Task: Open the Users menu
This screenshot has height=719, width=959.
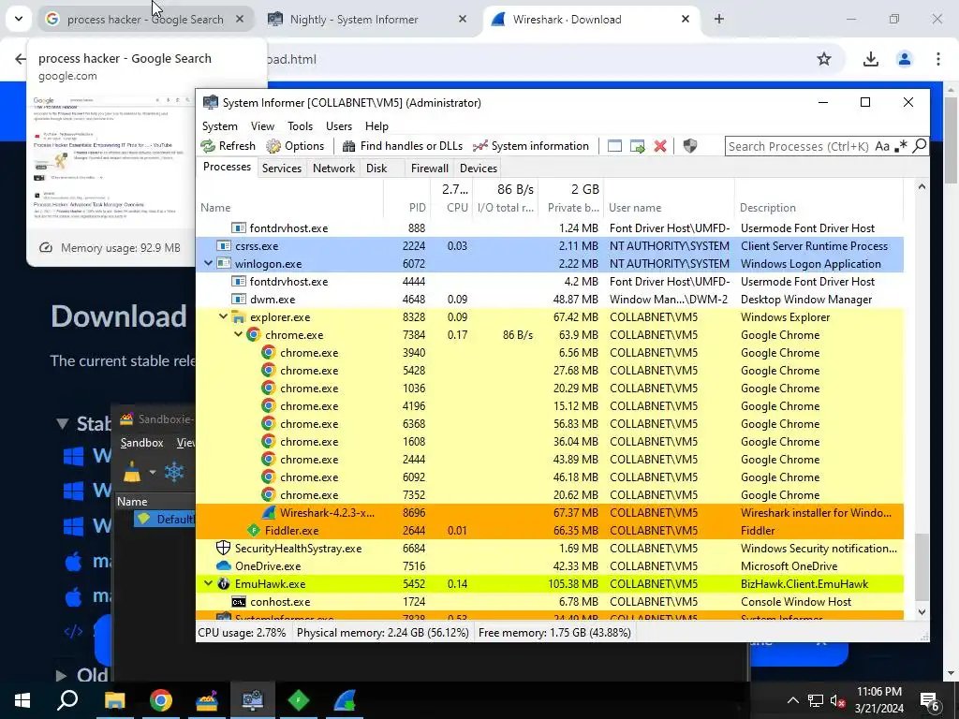Action: (x=339, y=126)
